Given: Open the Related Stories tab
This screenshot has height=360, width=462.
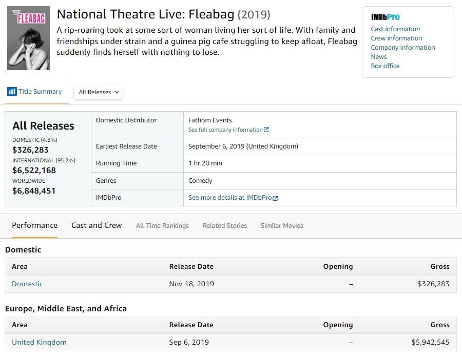Looking at the screenshot, I should [x=224, y=226].
